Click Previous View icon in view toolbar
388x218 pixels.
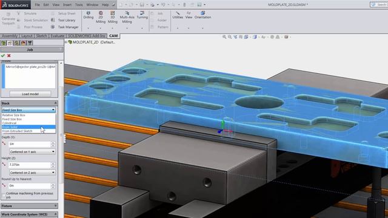235,37
